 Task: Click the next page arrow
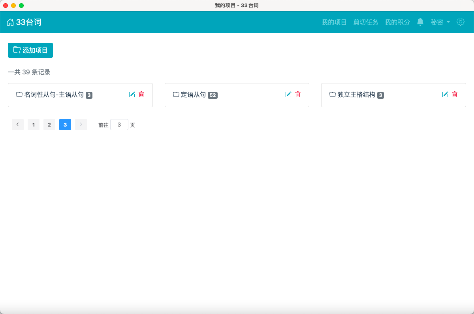[81, 125]
